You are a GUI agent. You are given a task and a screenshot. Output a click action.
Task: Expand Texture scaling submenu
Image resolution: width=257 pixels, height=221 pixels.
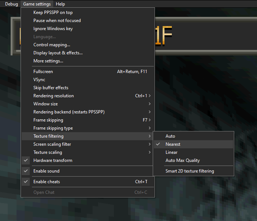(x=88, y=152)
